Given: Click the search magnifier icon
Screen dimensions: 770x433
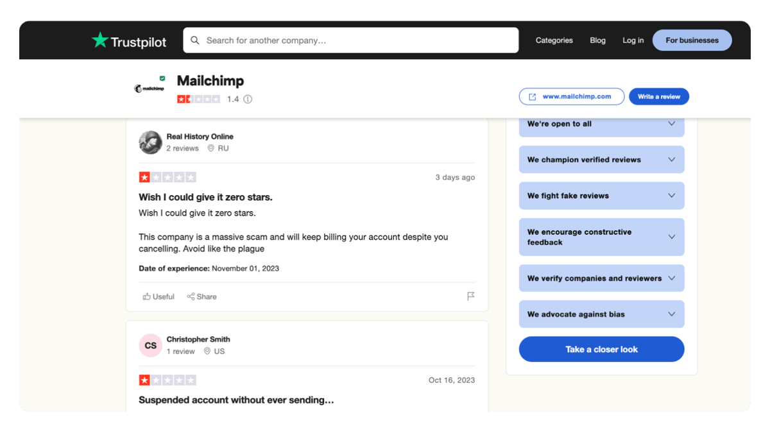Looking at the screenshot, I should [x=195, y=40].
